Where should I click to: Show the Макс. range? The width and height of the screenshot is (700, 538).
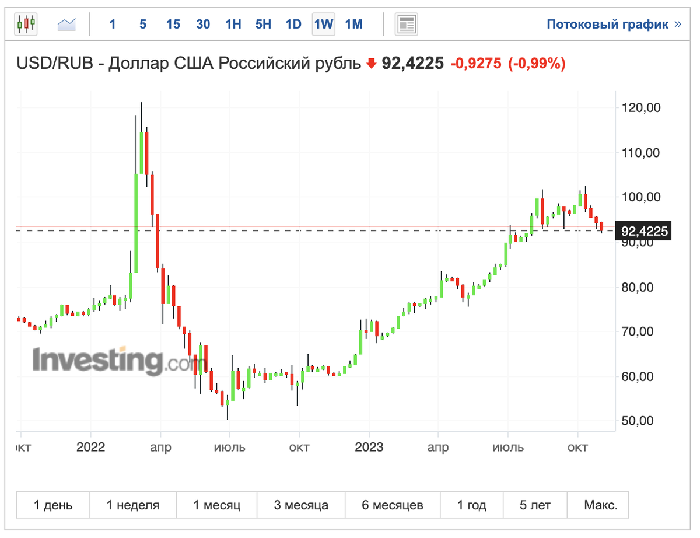(x=597, y=505)
